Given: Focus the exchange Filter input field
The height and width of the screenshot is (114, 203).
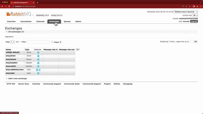Looking at the screenshot, I should [38, 42].
